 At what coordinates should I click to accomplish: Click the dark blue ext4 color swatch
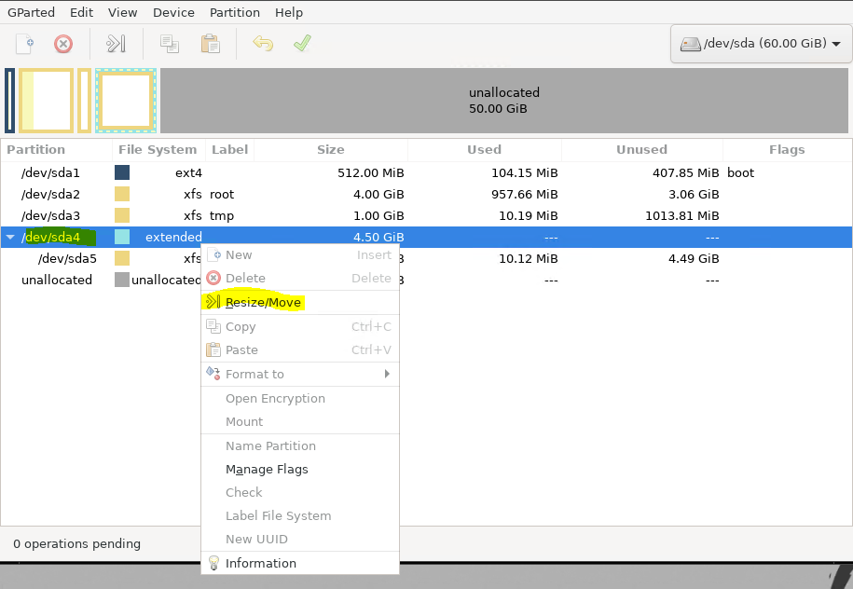pos(122,173)
